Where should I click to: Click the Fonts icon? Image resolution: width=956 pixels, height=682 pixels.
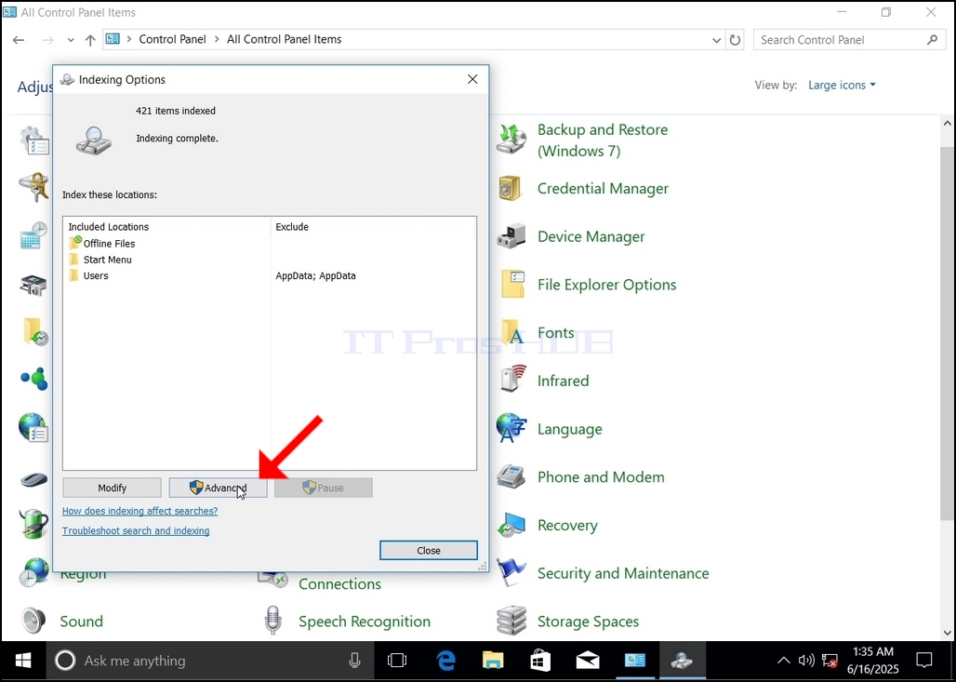click(x=512, y=332)
